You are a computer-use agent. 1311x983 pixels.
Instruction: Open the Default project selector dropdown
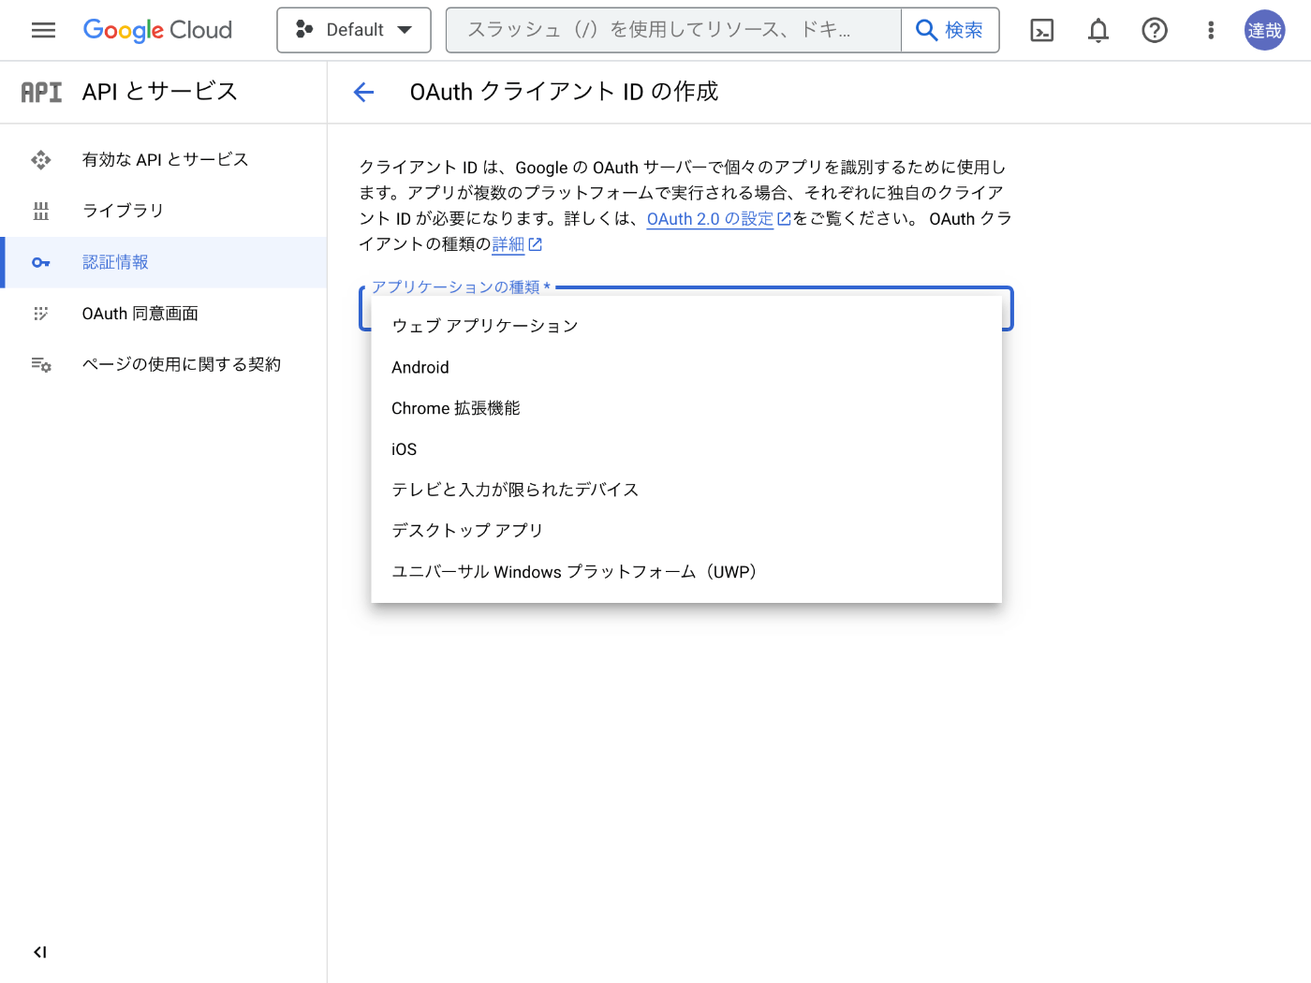354,30
